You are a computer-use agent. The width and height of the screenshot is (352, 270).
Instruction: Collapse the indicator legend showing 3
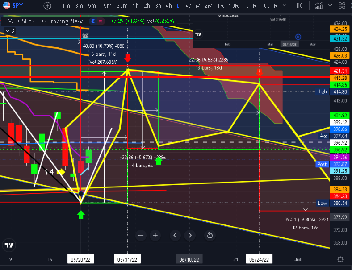coord(10,31)
